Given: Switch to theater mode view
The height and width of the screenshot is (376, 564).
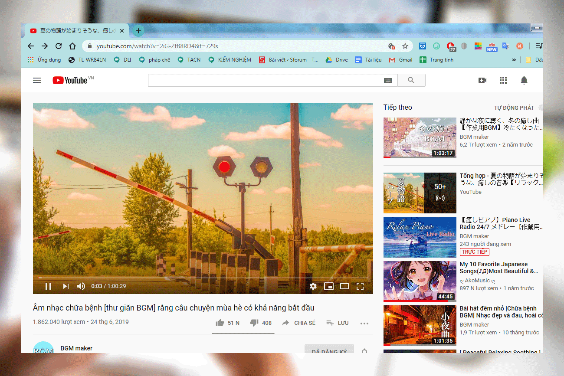Looking at the screenshot, I should [x=344, y=286].
